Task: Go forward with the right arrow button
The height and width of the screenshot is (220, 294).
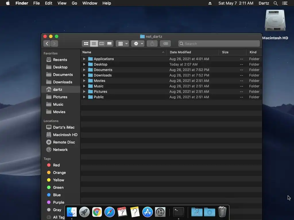Action: (x=54, y=44)
